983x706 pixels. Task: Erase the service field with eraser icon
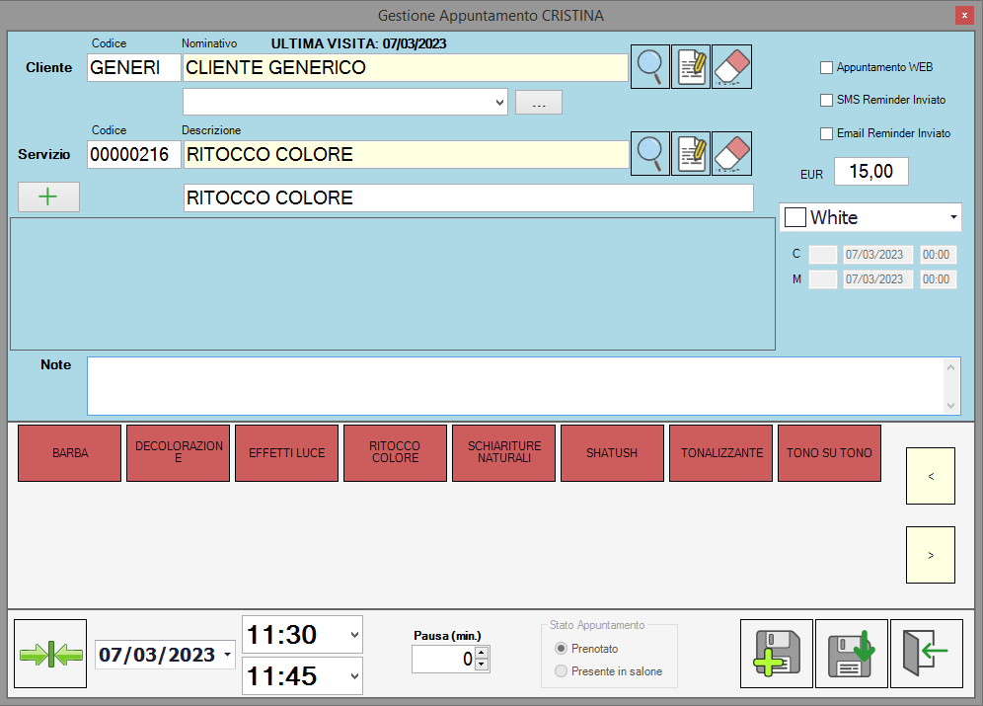pyautogui.click(x=731, y=153)
